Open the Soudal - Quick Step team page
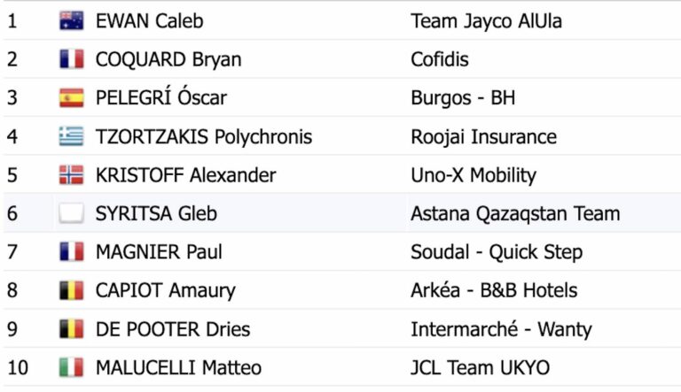The image size is (681, 392). click(497, 252)
